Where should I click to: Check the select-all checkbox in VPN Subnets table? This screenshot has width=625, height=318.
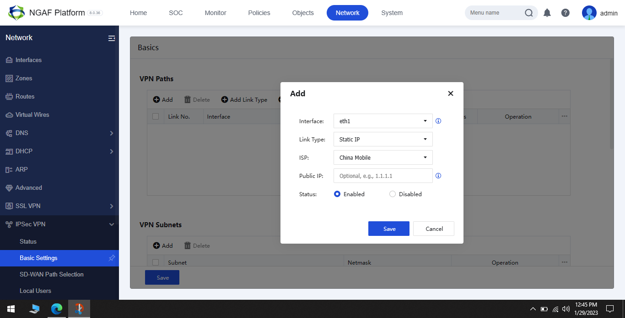point(156,262)
